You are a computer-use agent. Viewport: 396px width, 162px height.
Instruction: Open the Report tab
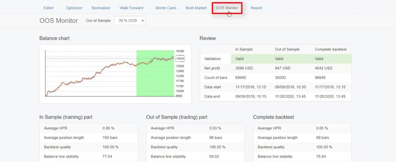pos(257,8)
